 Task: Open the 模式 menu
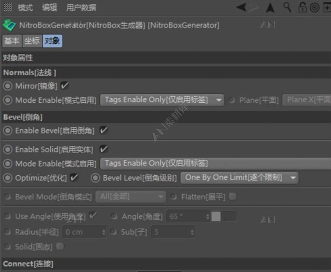click(25, 8)
